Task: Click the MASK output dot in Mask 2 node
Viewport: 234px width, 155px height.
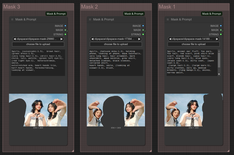Action: [143, 30]
